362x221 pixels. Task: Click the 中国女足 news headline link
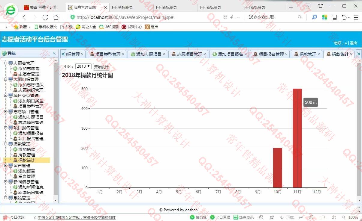(77, 218)
